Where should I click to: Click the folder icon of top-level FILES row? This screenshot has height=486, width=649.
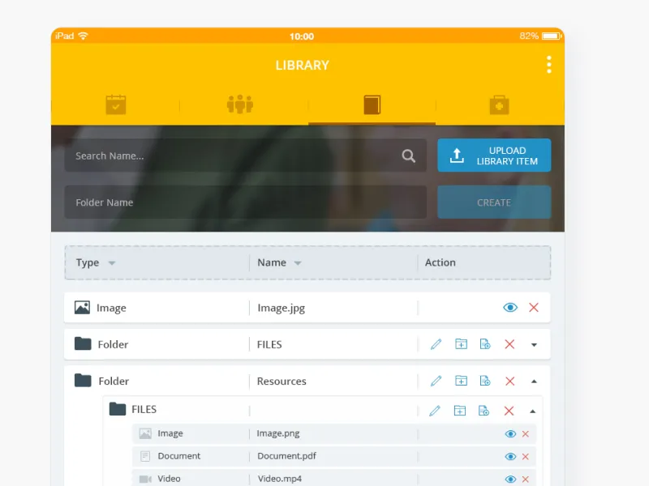tap(83, 343)
